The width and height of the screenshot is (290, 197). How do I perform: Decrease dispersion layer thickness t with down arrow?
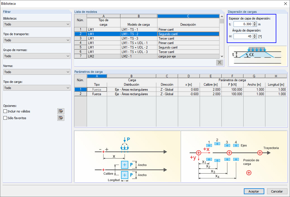[x=255, y=25]
